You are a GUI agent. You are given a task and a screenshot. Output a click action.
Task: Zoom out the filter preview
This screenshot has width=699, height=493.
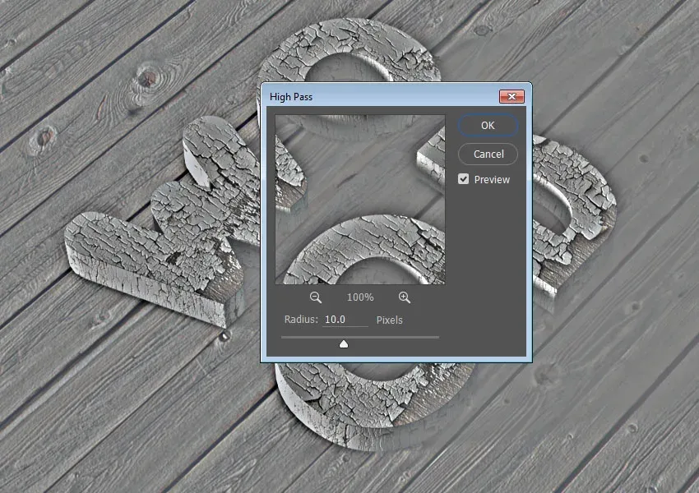click(x=315, y=297)
